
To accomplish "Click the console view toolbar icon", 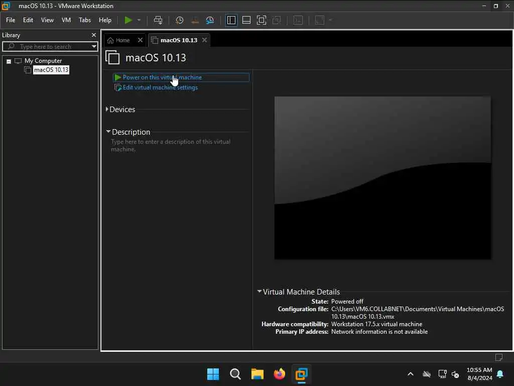I will [x=298, y=20].
